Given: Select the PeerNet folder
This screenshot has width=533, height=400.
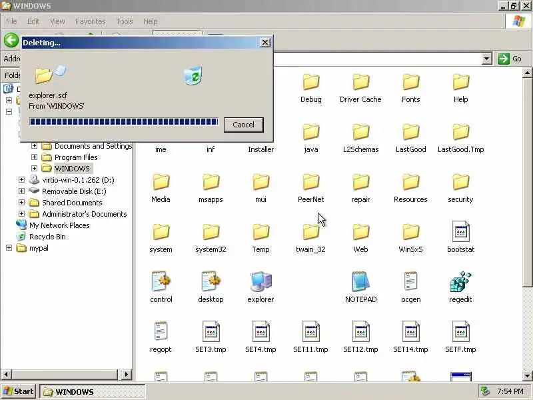Looking at the screenshot, I should coord(310,189).
